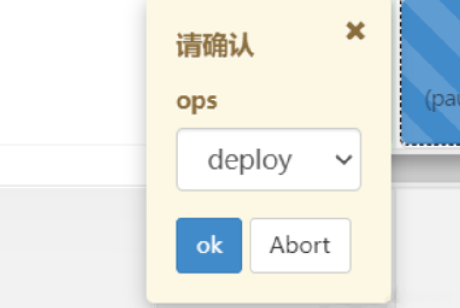Click the popup area between the dropdown and buttons
The height and width of the screenshot is (308, 460).
pyautogui.click(x=268, y=204)
